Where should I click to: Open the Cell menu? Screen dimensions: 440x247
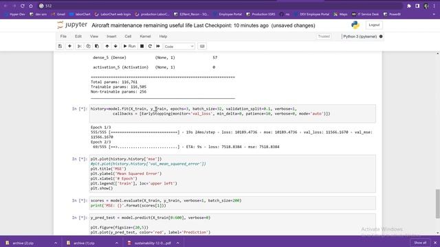128,36
